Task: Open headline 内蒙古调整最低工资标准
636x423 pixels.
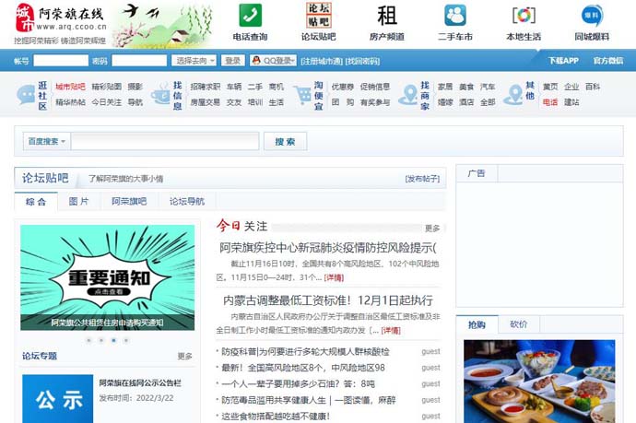Action: tap(328, 300)
